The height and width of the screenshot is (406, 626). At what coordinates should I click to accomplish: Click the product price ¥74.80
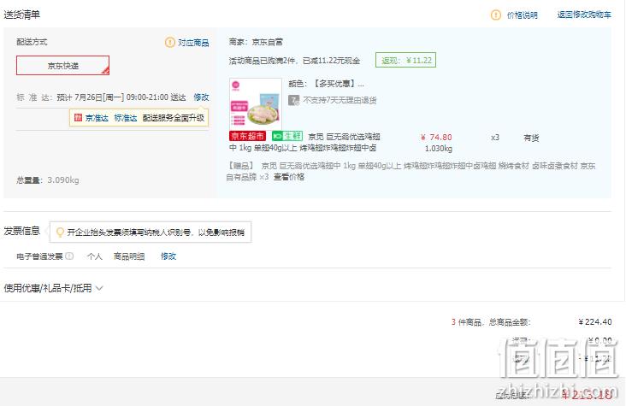pos(436,138)
